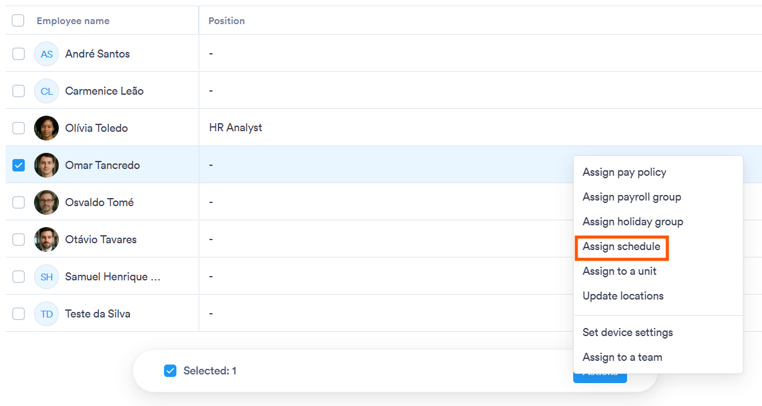Pick Assign holiday group menu entry
The image size is (762, 406).
coord(633,222)
